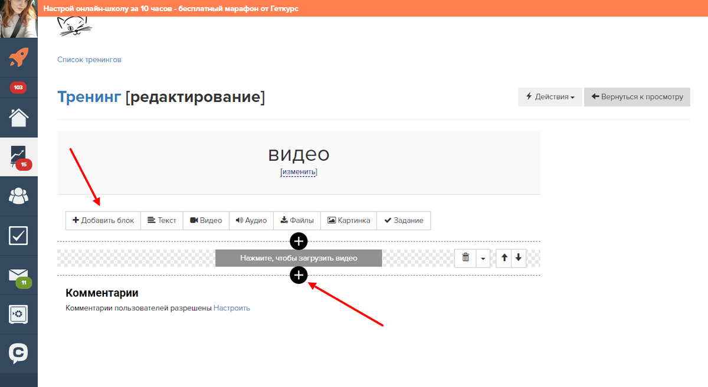Expand dropdown arrow next to trash icon
The width and height of the screenshot is (708, 387).
[483, 258]
